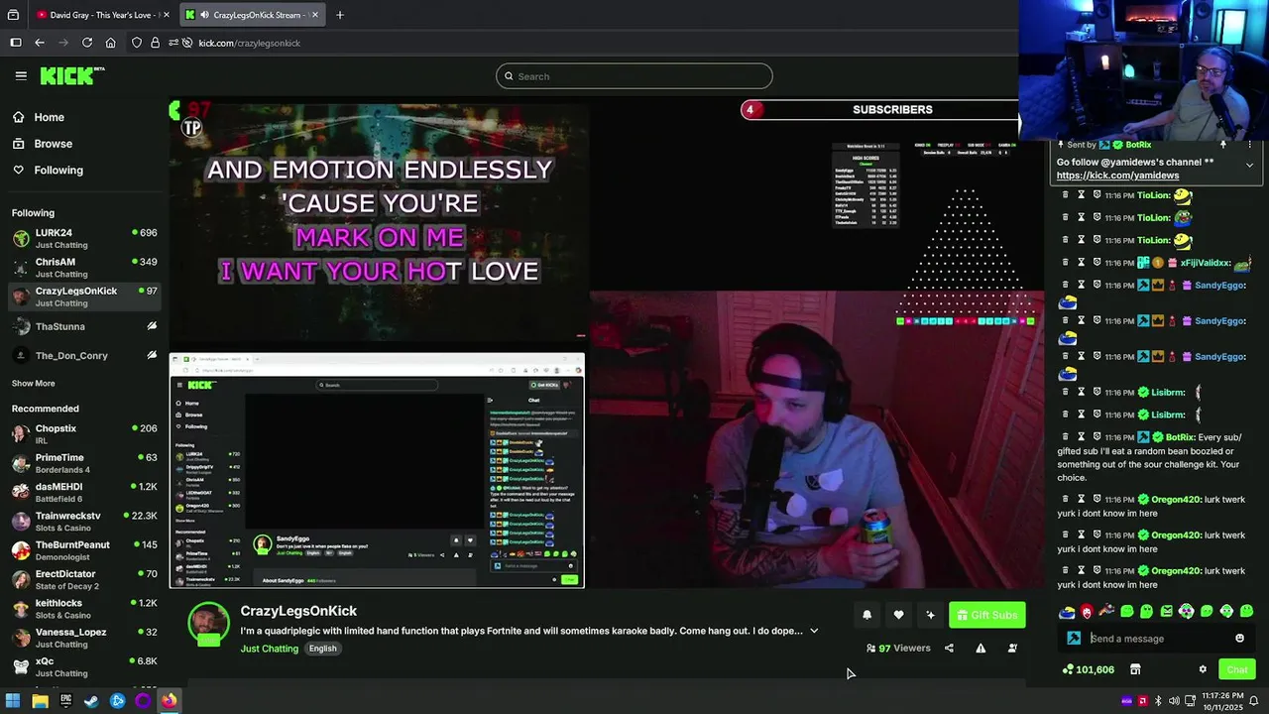Click the hammer badge in message box
Viewport: 1269px width, 714px height.
[x=1074, y=639]
